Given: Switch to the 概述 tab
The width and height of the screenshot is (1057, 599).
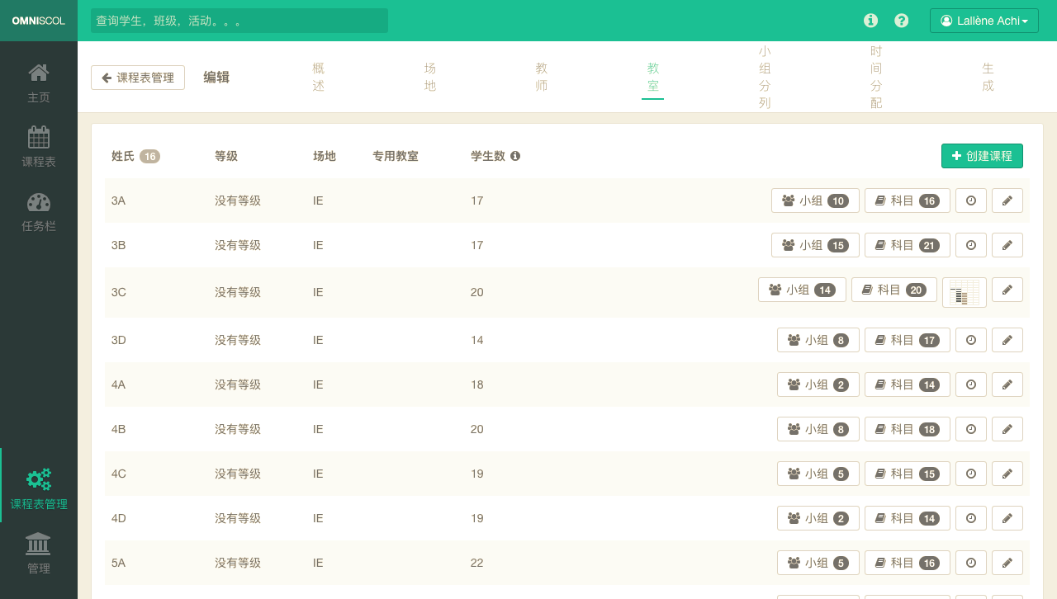Looking at the screenshot, I should (319, 77).
